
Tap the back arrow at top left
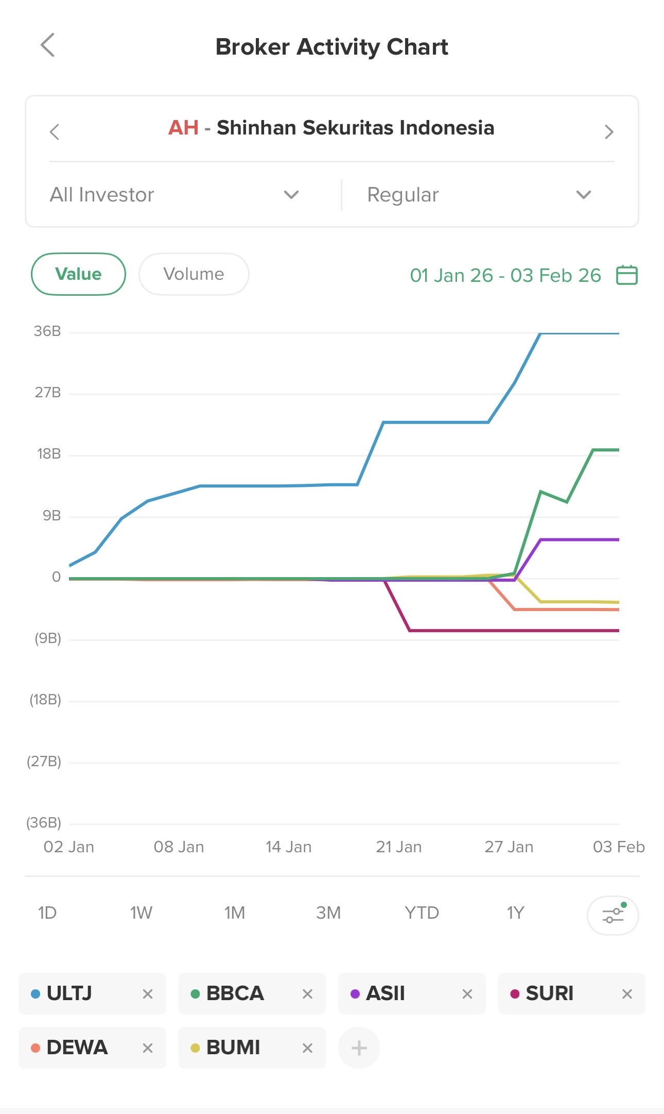[48, 45]
